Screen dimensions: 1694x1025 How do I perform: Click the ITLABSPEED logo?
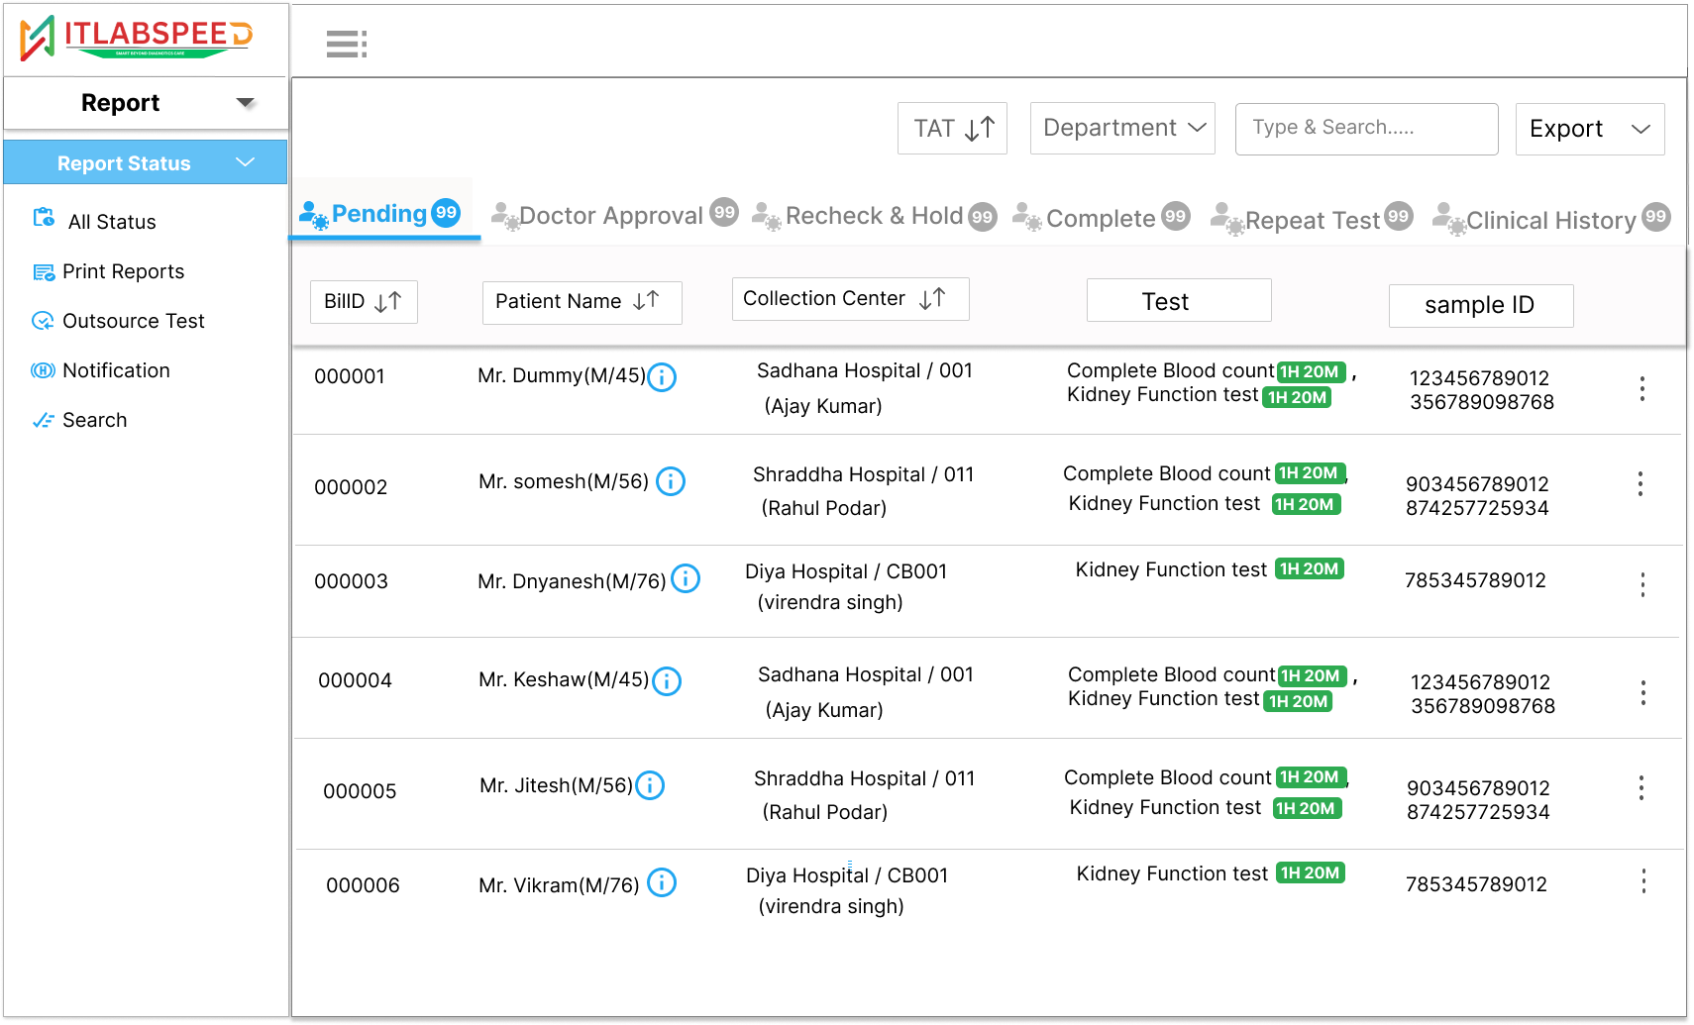tap(137, 38)
